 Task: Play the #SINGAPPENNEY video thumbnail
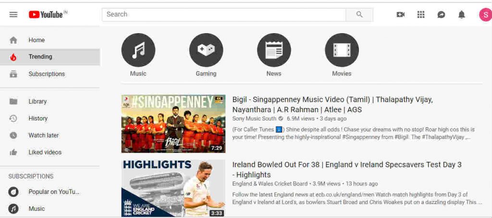point(173,123)
